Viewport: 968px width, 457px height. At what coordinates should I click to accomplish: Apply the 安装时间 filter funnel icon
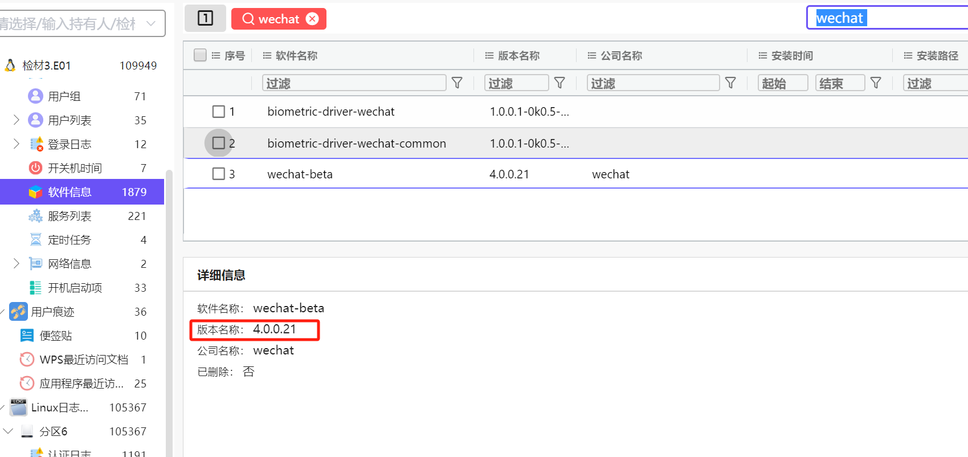tap(876, 83)
